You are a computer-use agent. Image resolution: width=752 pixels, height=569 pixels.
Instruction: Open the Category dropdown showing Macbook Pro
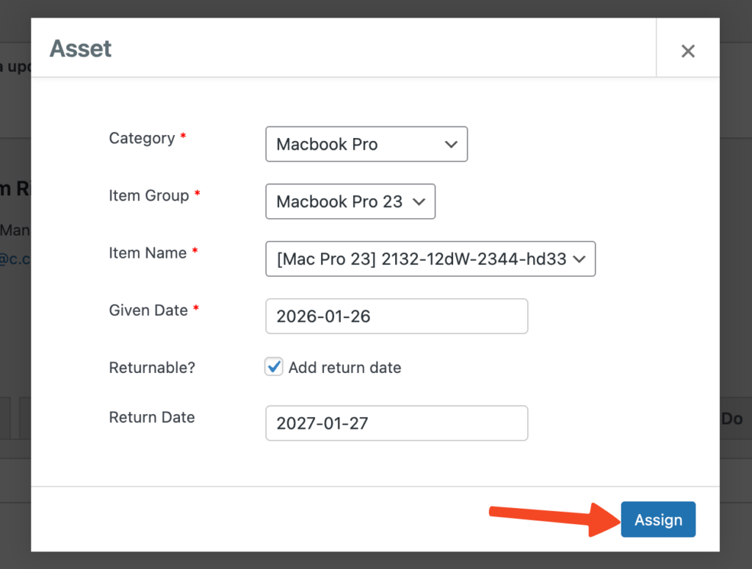tap(366, 145)
